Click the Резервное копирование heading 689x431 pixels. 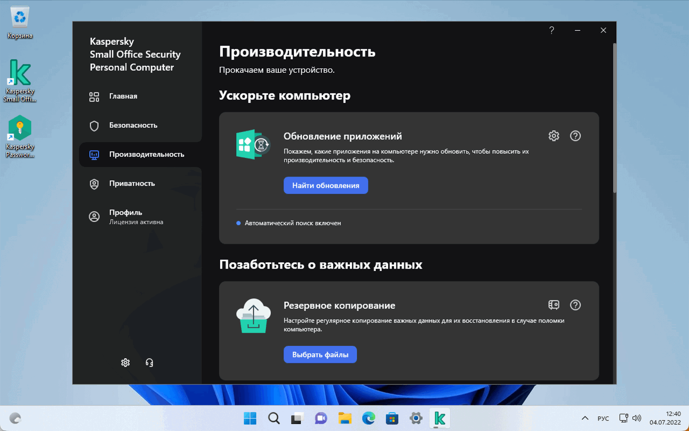339,305
